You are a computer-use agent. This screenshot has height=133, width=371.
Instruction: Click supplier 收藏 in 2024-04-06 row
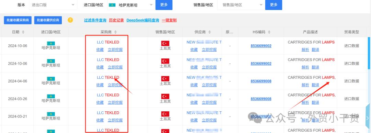pos(194,85)
